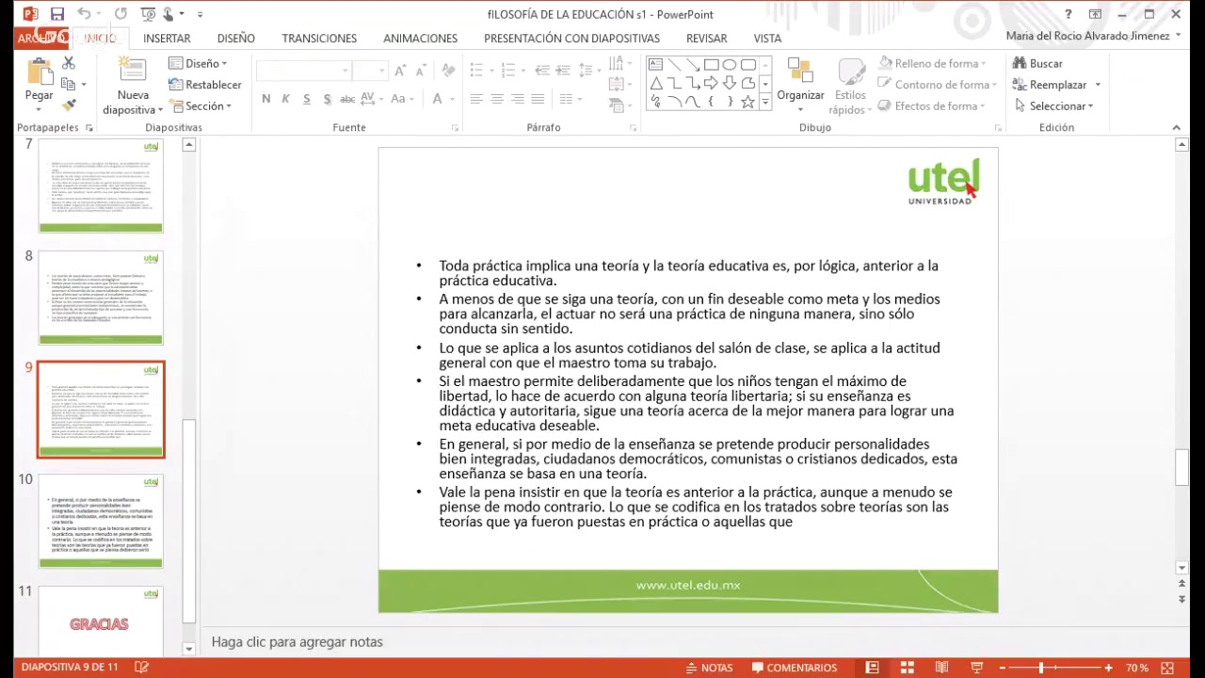Click the Restablecer button
Viewport: 1205px width, 678px height.
(x=204, y=84)
